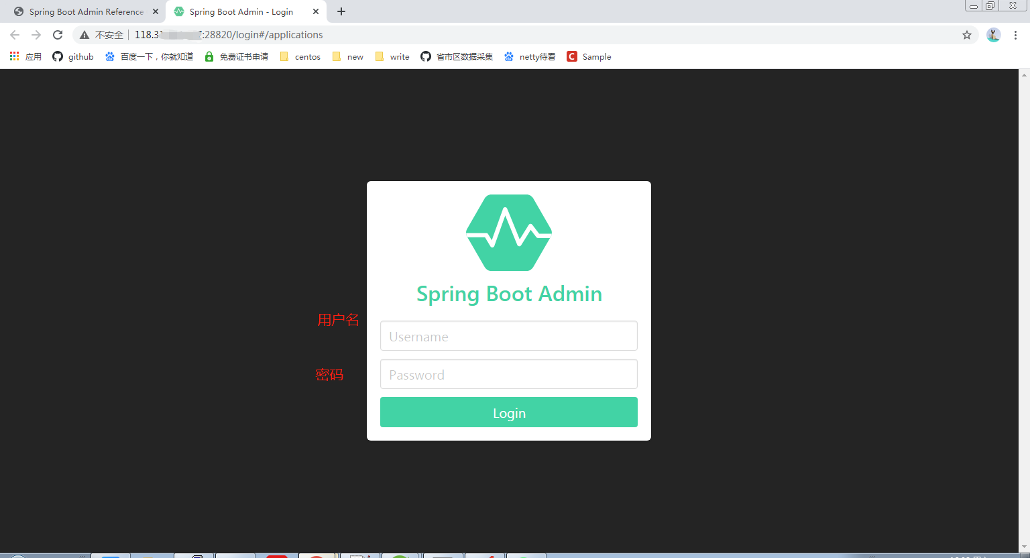Click the address bar URL
Screen dimensions: 1030x558
coord(229,35)
